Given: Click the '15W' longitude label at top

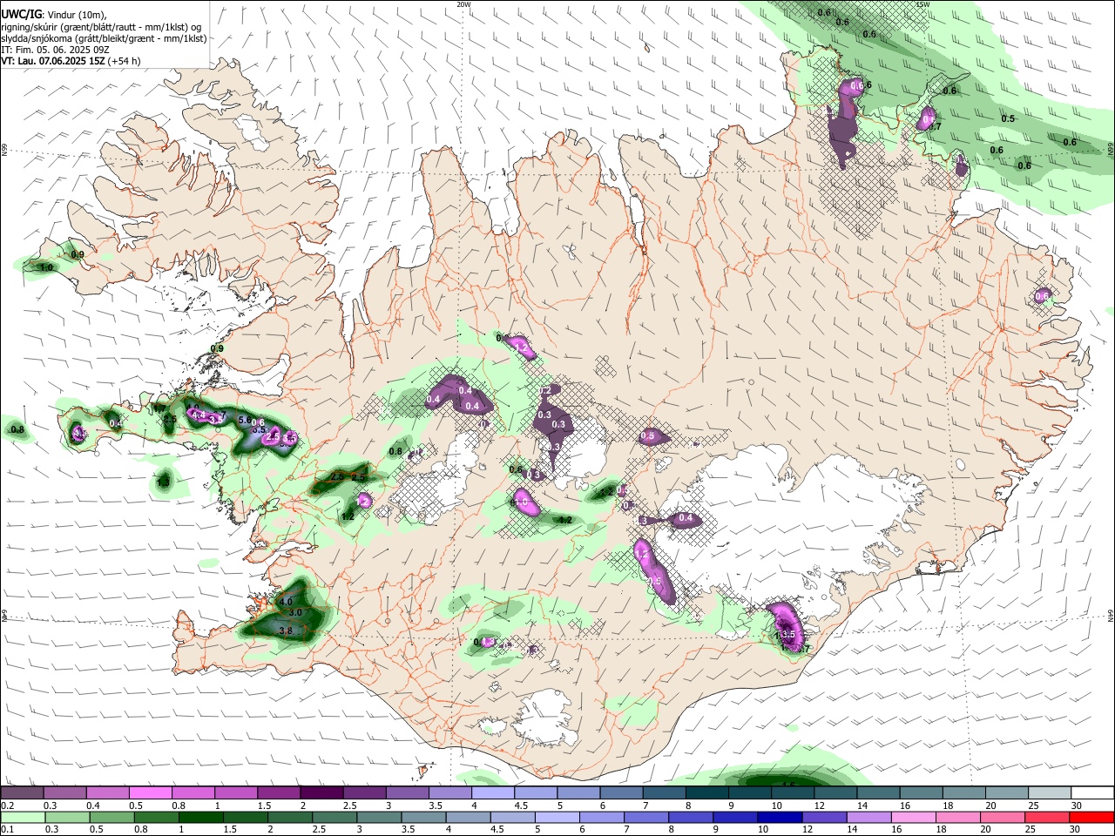Looking at the screenshot, I should point(923,3).
